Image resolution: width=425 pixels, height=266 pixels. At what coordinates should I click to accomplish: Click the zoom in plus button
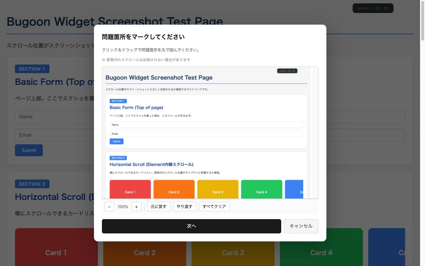[136, 206]
